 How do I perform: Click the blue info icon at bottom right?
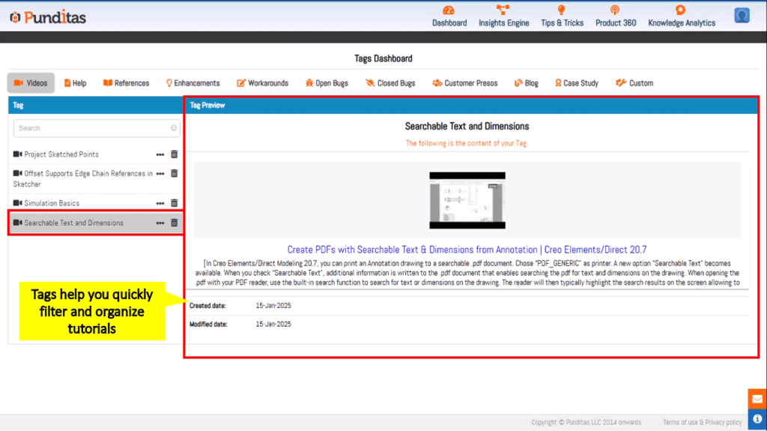pyautogui.click(x=757, y=418)
